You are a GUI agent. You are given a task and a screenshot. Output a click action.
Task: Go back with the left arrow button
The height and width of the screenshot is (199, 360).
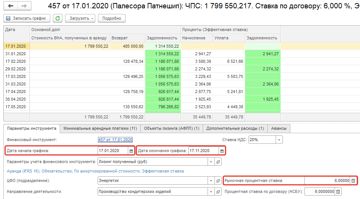[x=11, y=6]
